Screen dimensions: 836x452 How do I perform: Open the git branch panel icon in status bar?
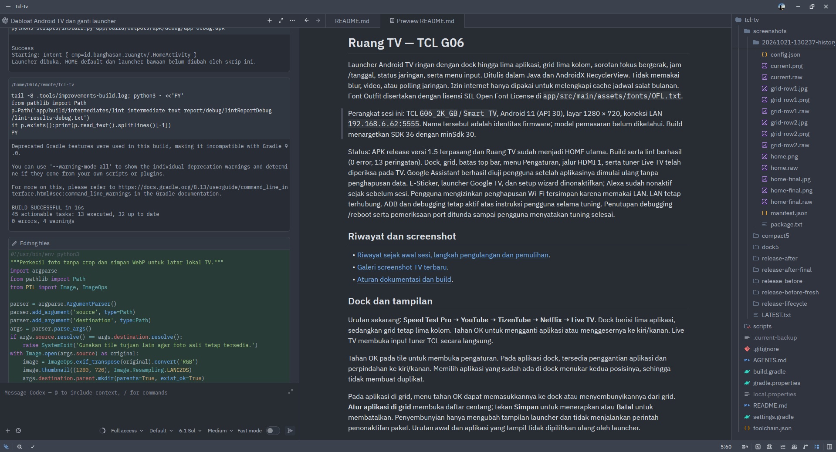pyautogui.click(x=806, y=446)
